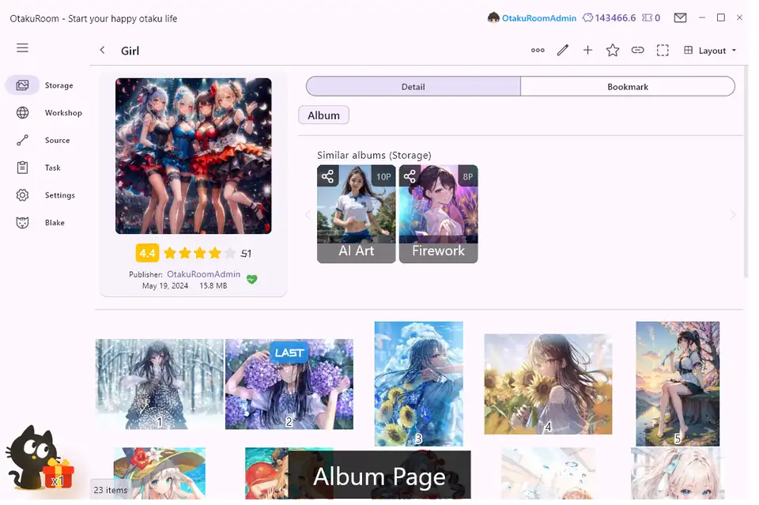Go back using the back arrow
Image resolution: width=759 pixels, height=505 pixels.
pos(102,51)
